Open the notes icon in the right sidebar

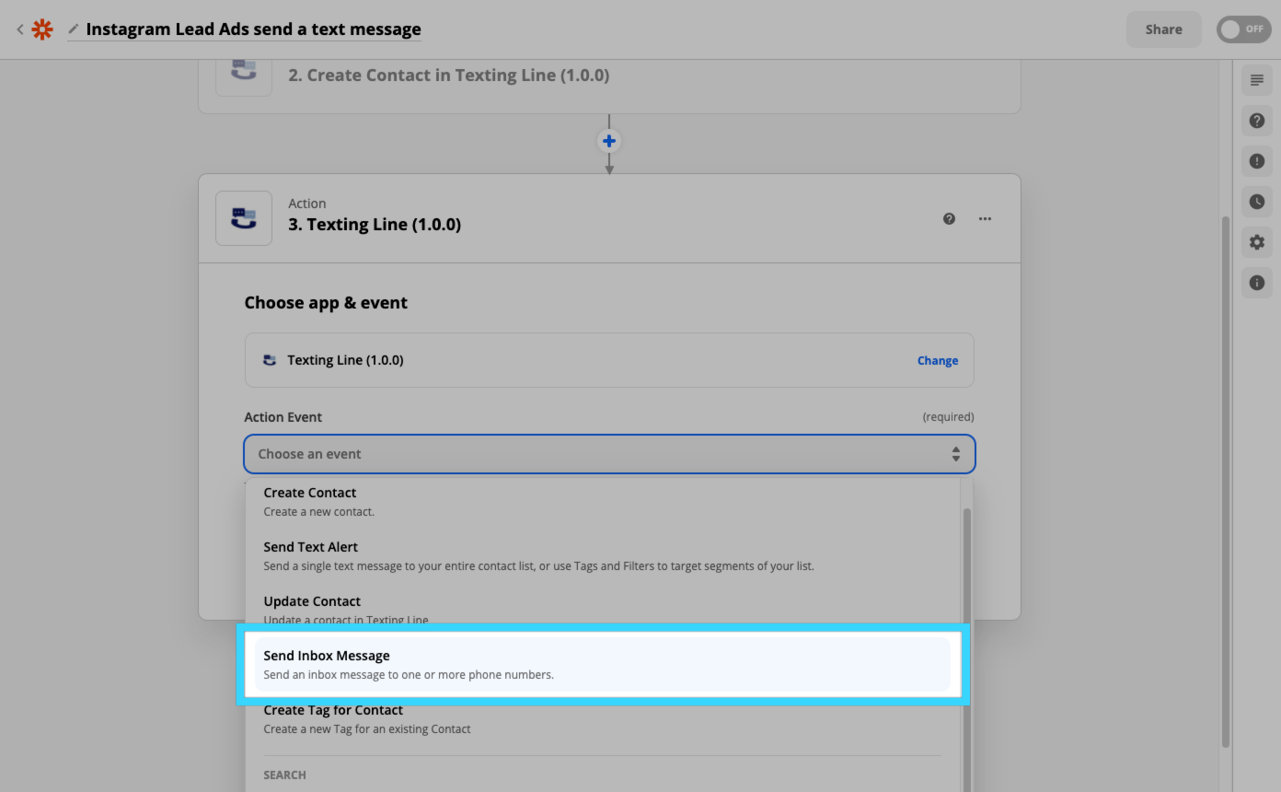pyautogui.click(x=1257, y=80)
